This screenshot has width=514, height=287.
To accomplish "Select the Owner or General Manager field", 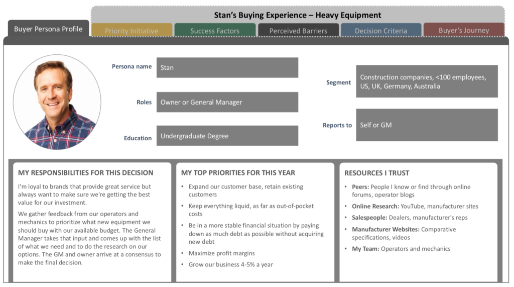I will (x=227, y=102).
